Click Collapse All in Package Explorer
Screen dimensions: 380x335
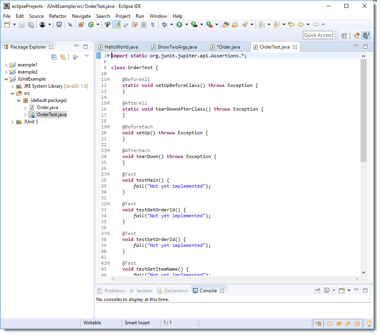click(x=54, y=57)
